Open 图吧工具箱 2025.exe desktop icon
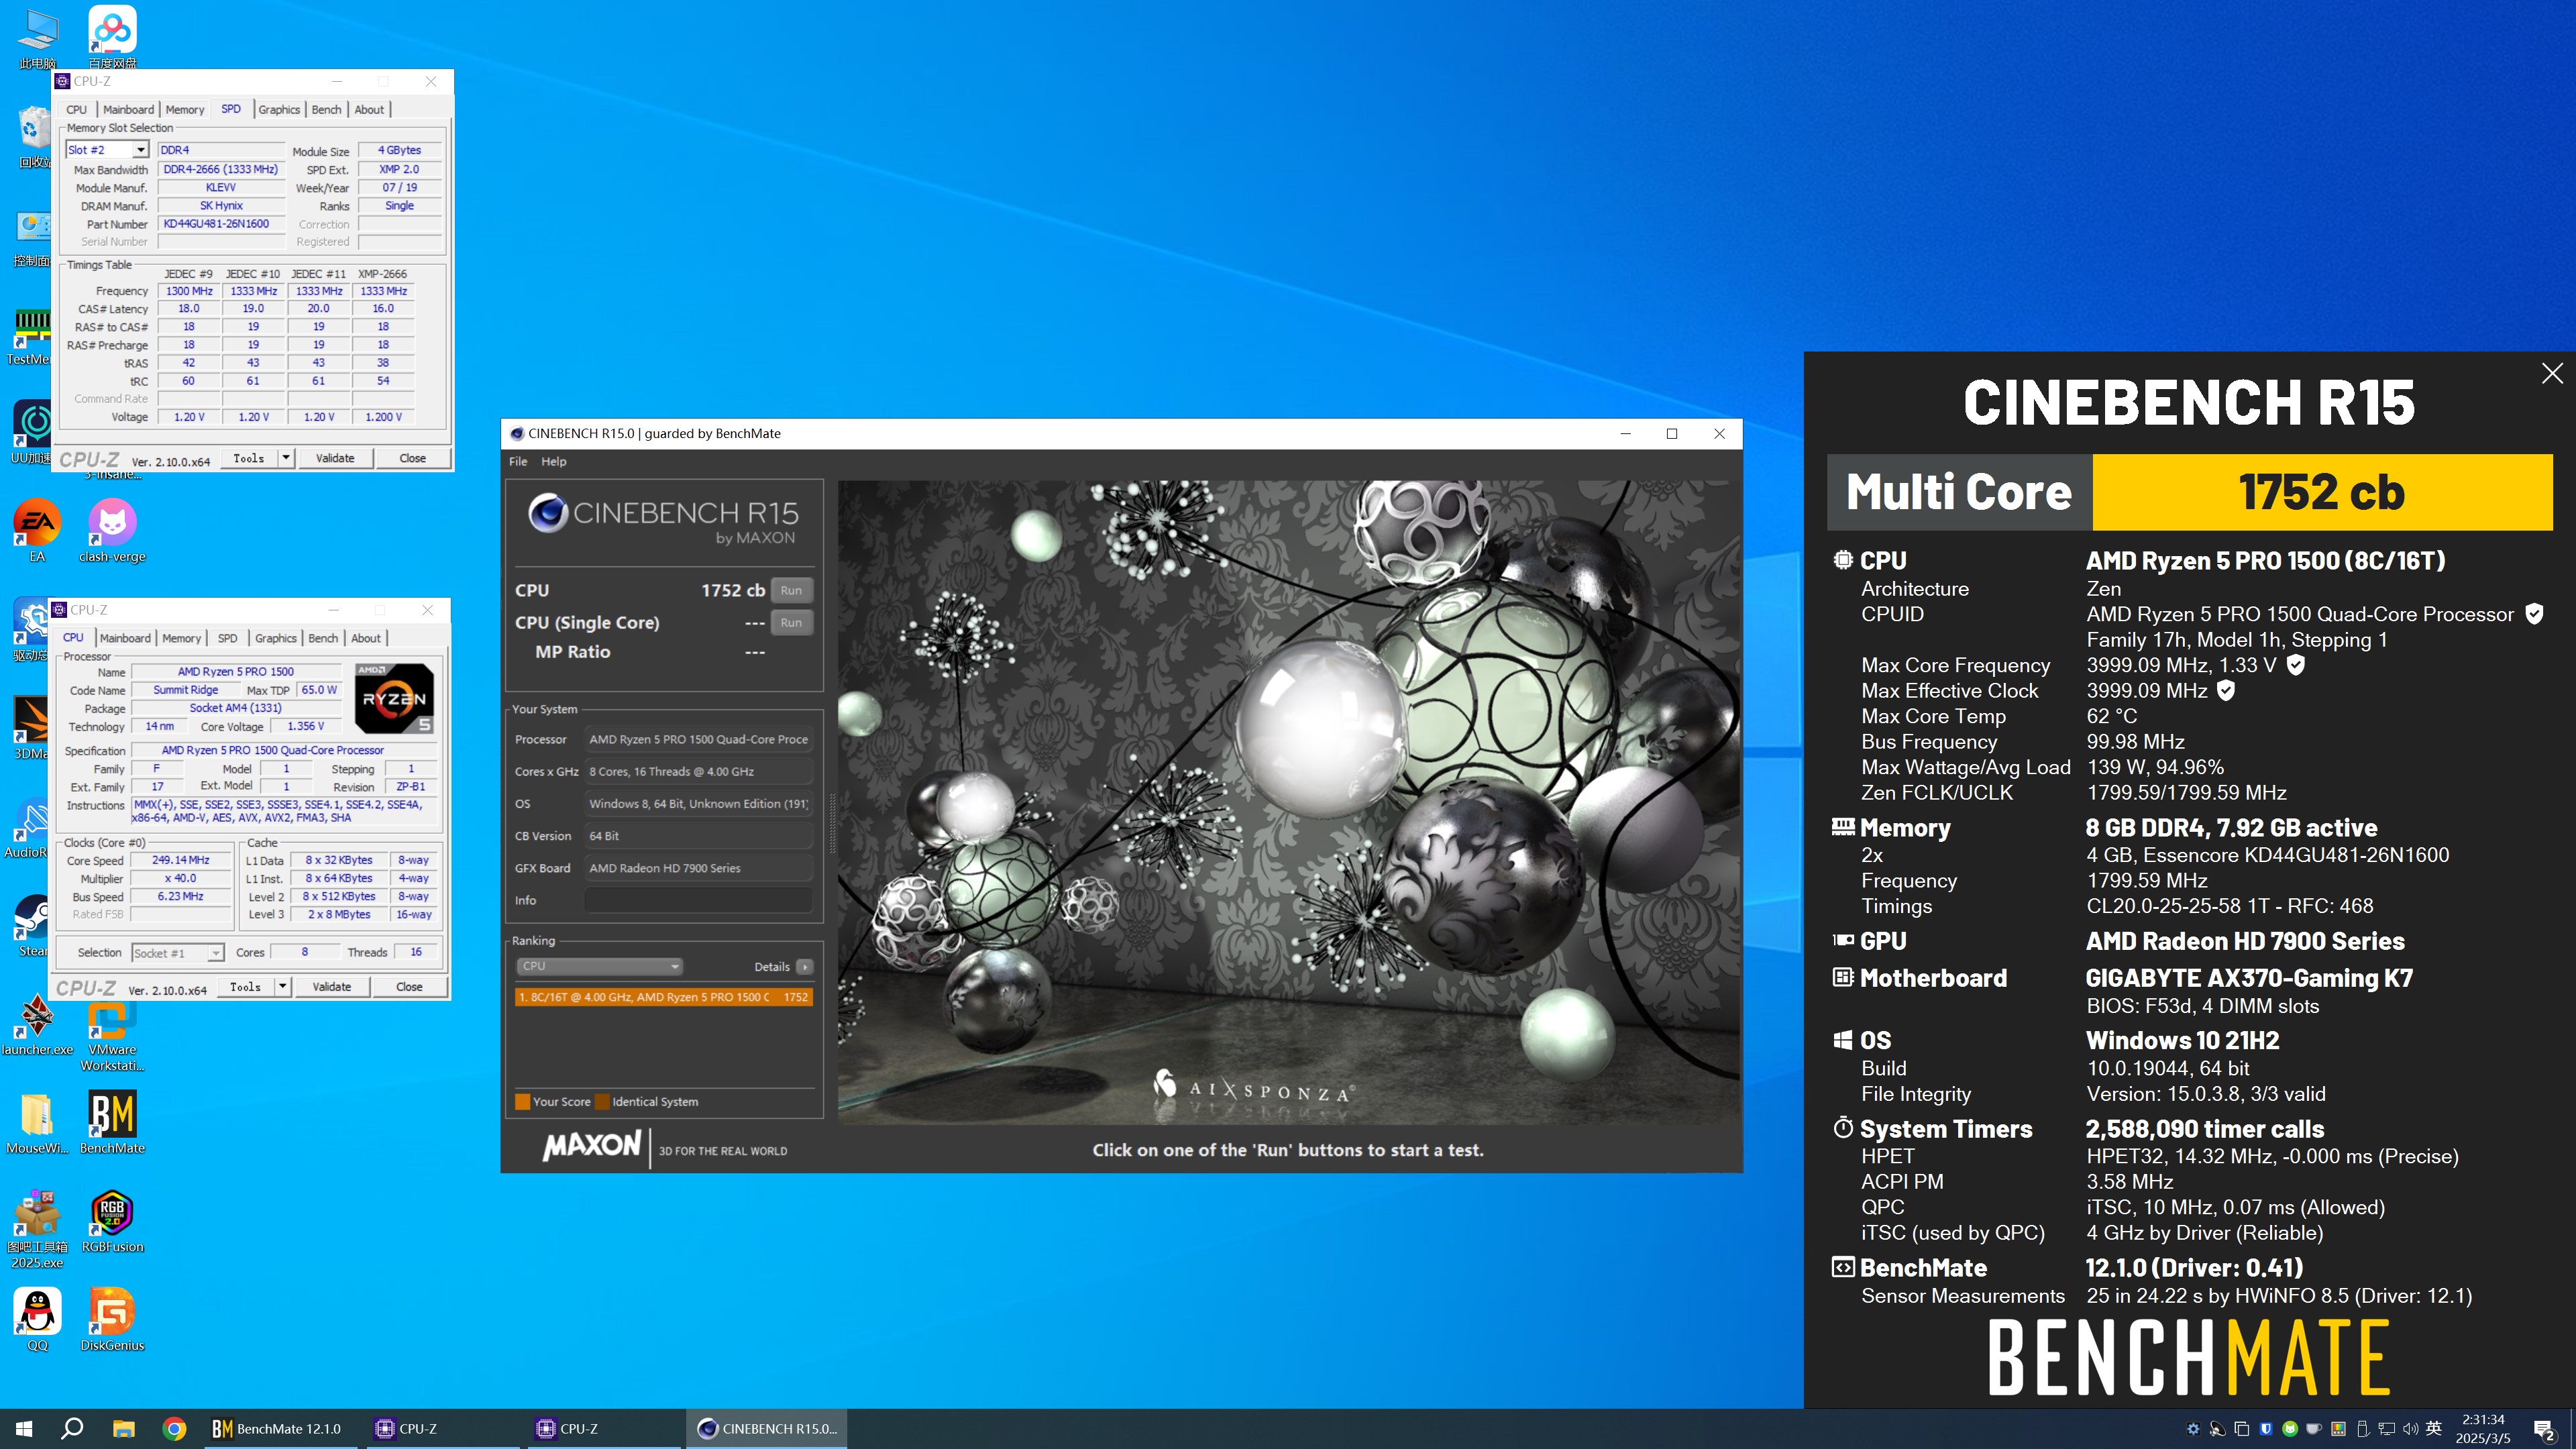 pos(37,1228)
